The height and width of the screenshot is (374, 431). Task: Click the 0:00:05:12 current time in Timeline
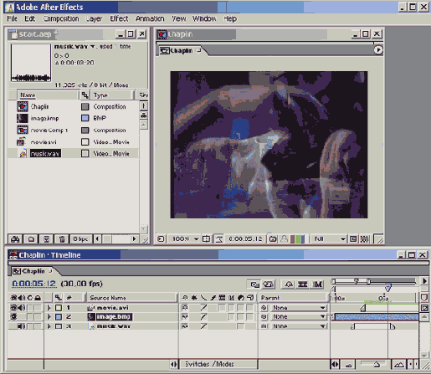(x=34, y=284)
